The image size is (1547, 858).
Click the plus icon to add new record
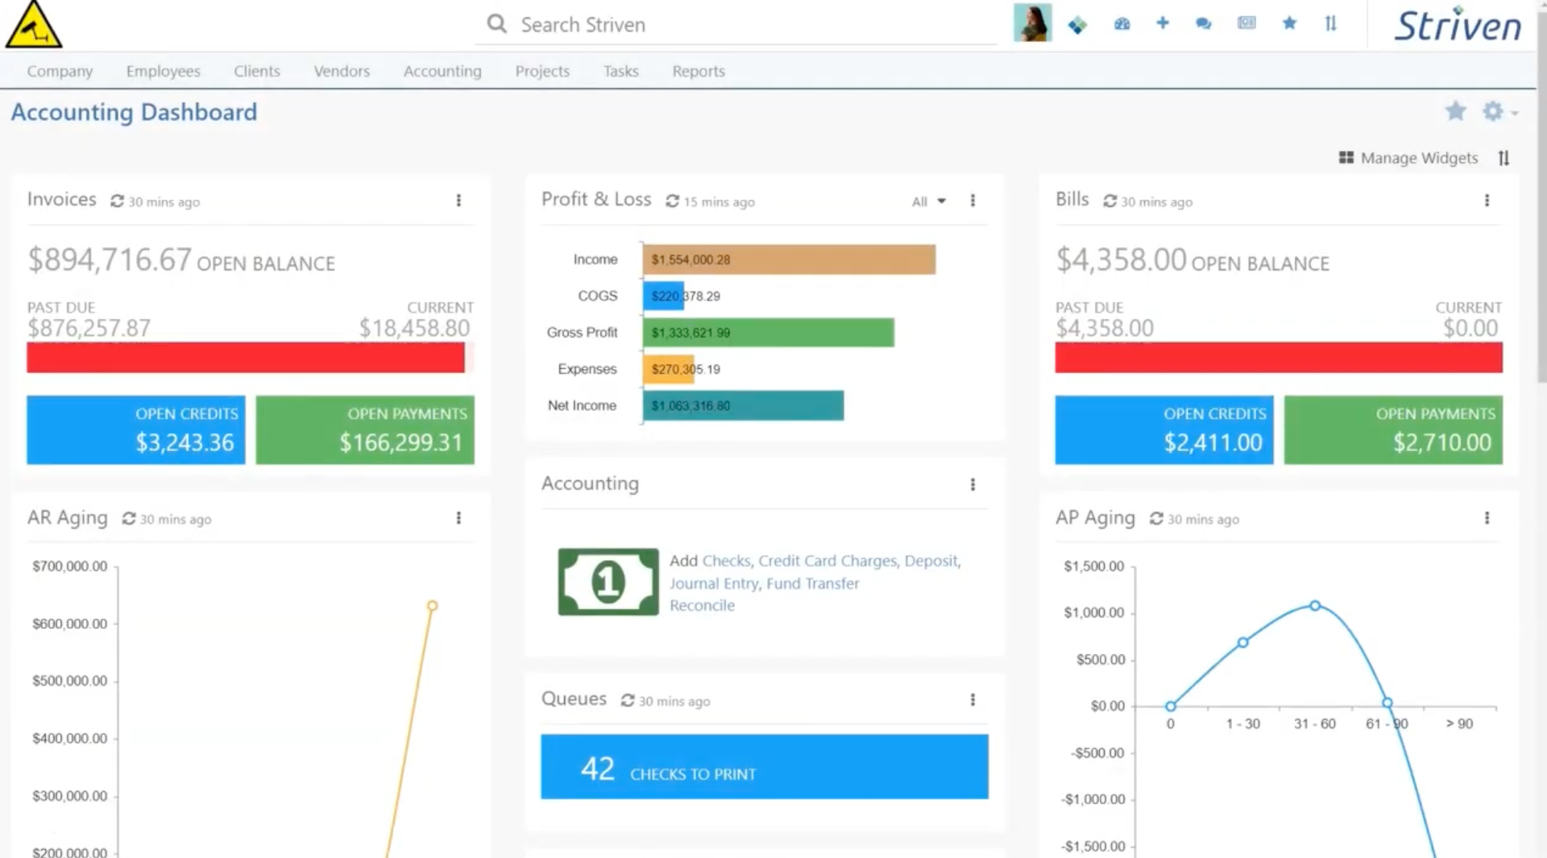click(x=1163, y=24)
